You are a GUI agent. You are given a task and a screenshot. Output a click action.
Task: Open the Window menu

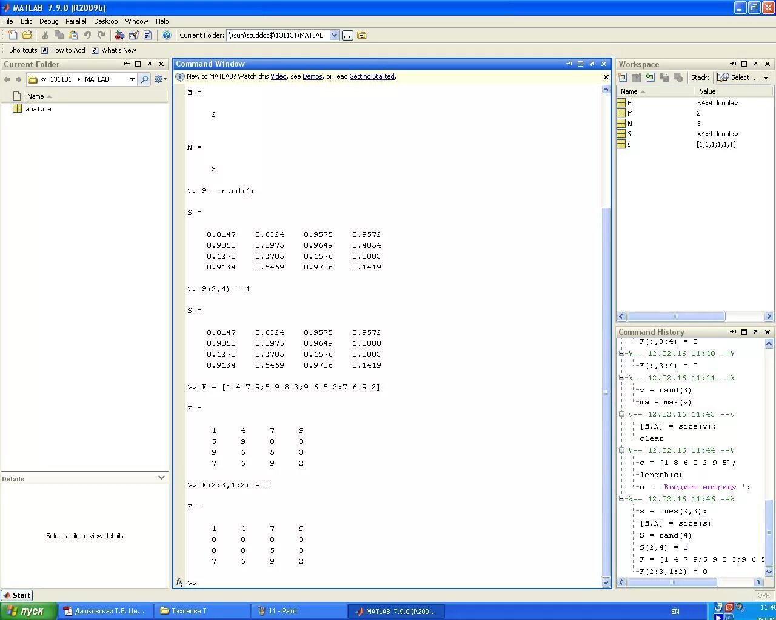point(136,21)
